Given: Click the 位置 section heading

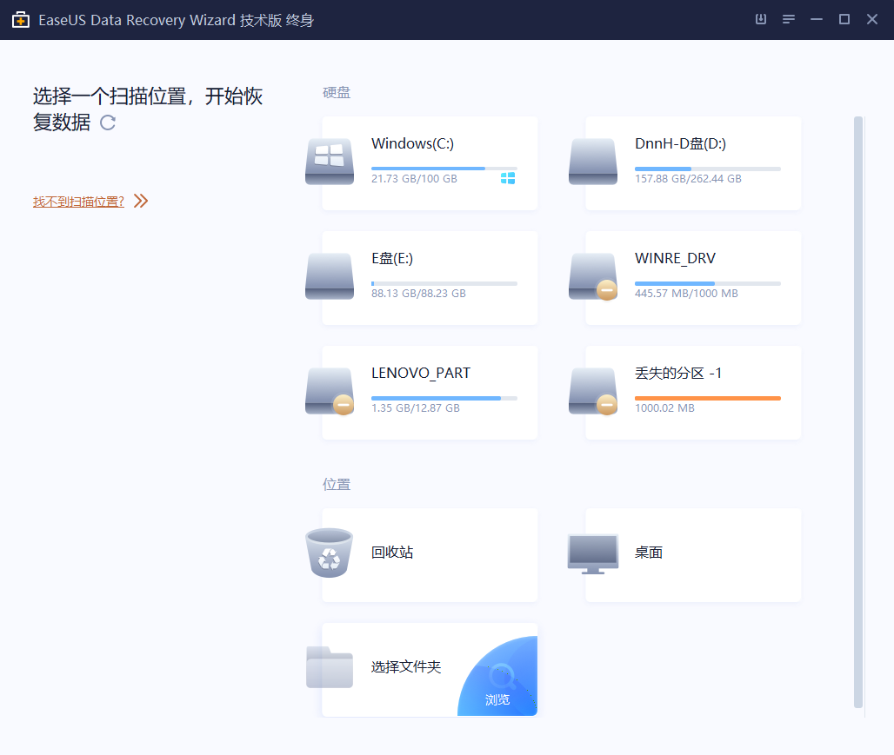Looking at the screenshot, I should click(x=337, y=484).
